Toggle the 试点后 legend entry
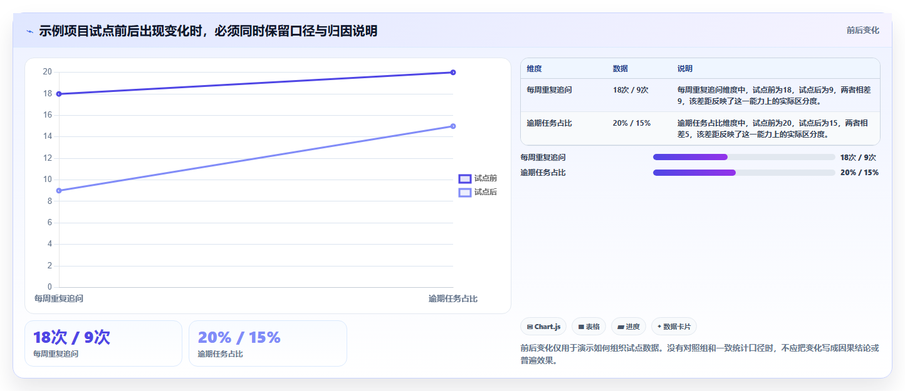 pyautogui.click(x=478, y=193)
